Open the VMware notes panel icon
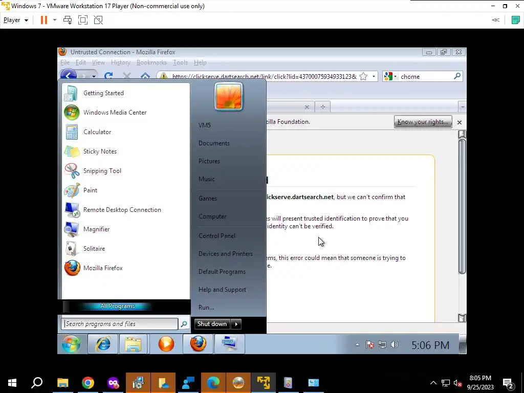Viewport: 524px width, 393px height. pyautogui.click(x=515, y=20)
